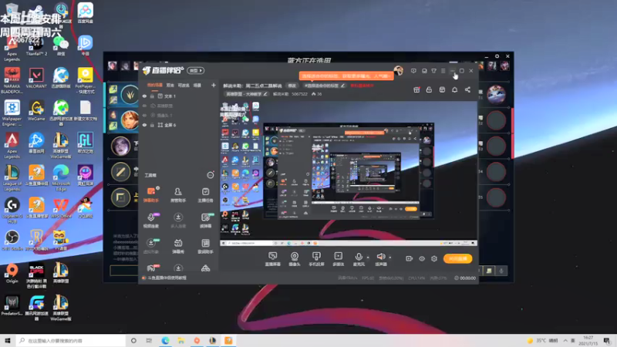Open Windows Start menu
Viewport: 617px width, 347px height.
pyautogui.click(x=8, y=340)
